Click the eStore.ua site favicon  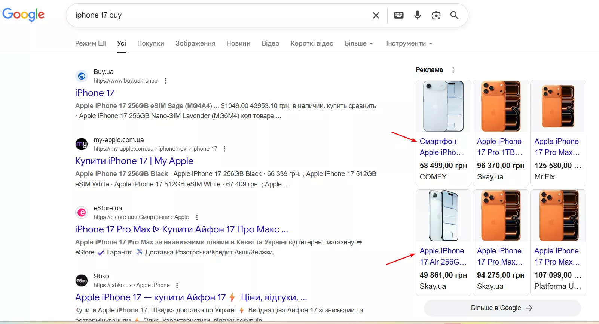point(82,213)
